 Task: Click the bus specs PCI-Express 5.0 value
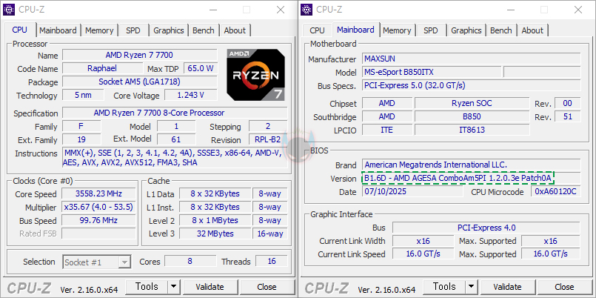(x=472, y=85)
